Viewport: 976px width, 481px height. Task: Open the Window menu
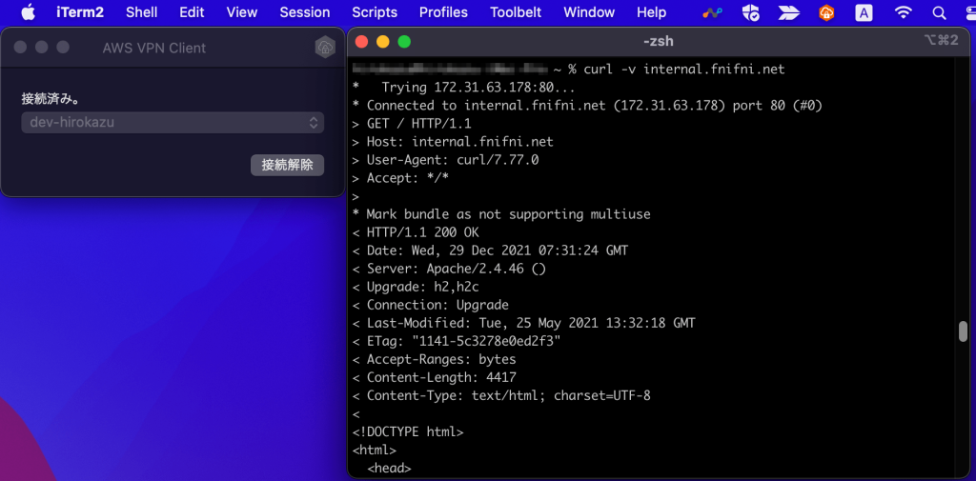click(589, 11)
